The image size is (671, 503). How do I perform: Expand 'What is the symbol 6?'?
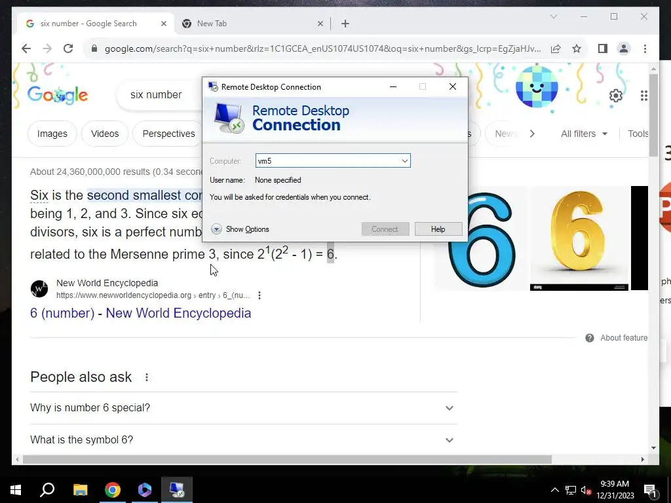pos(244,440)
